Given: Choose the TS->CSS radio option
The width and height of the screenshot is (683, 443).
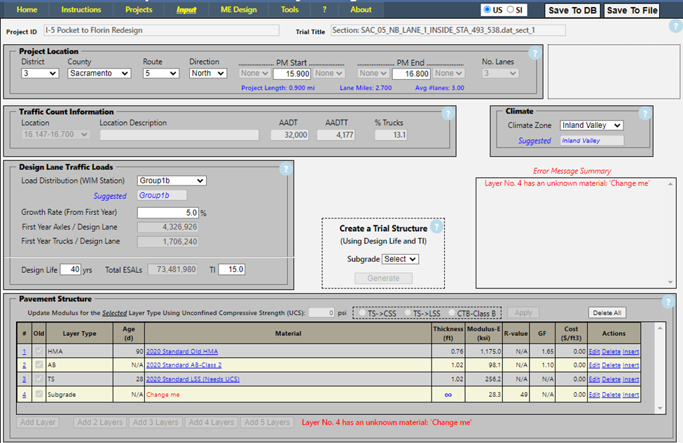Looking at the screenshot, I should [x=363, y=313].
